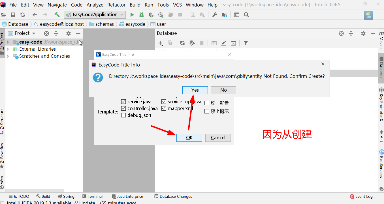
Task: Navigate forward with the right arrow icon
Action: (x=45, y=15)
